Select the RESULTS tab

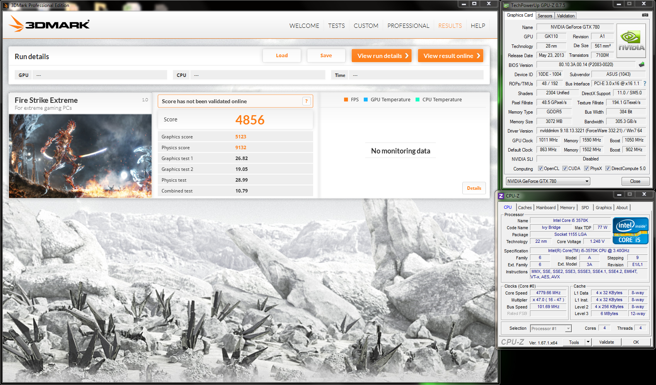(450, 26)
